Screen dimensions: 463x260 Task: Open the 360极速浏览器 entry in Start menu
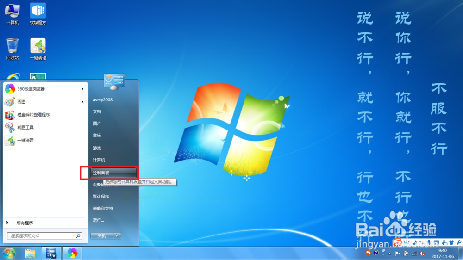pyautogui.click(x=45, y=88)
